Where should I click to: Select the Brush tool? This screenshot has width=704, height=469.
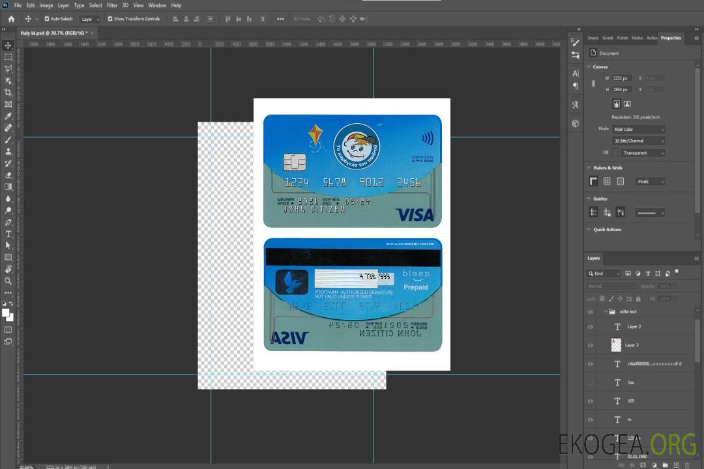coord(8,139)
